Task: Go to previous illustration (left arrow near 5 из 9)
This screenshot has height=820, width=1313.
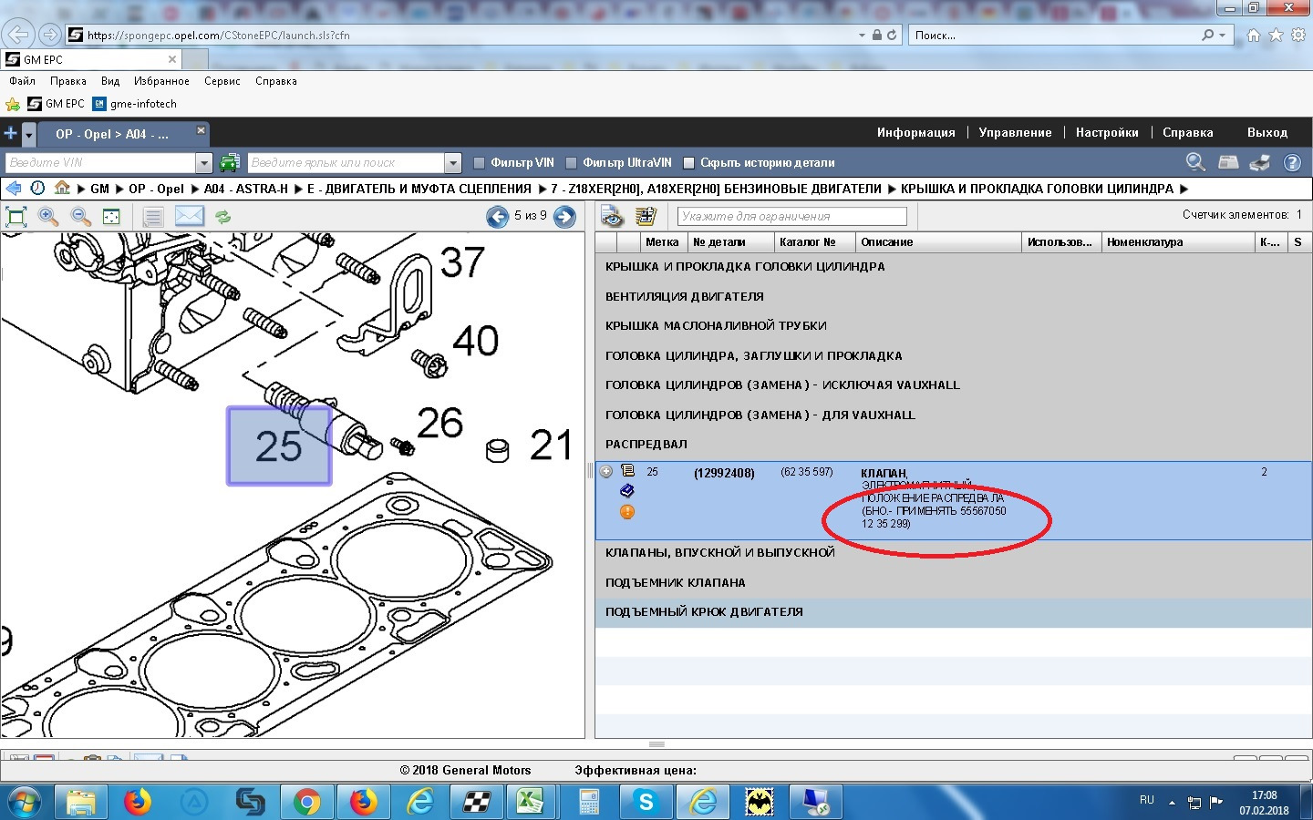Action: click(x=497, y=217)
